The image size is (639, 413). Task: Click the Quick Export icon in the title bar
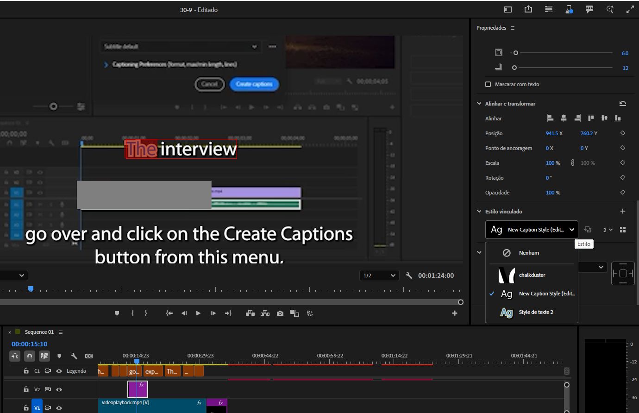(x=528, y=9)
